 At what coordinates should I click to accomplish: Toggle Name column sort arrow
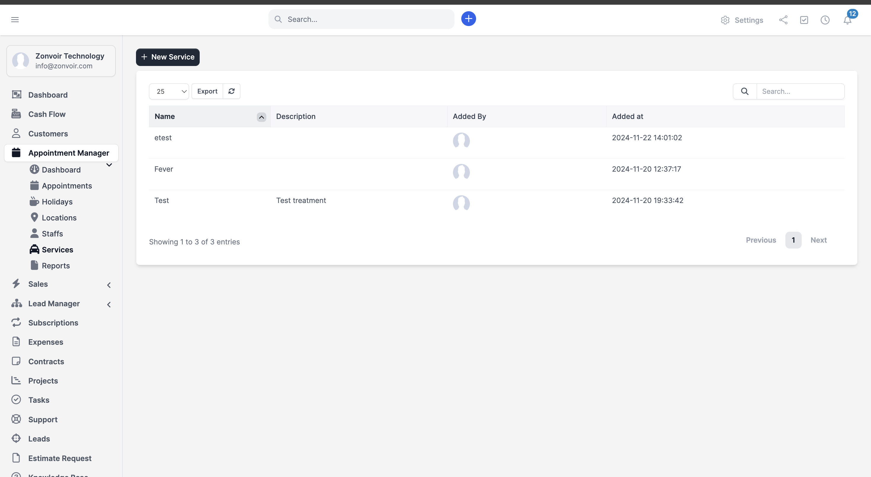point(261,117)
